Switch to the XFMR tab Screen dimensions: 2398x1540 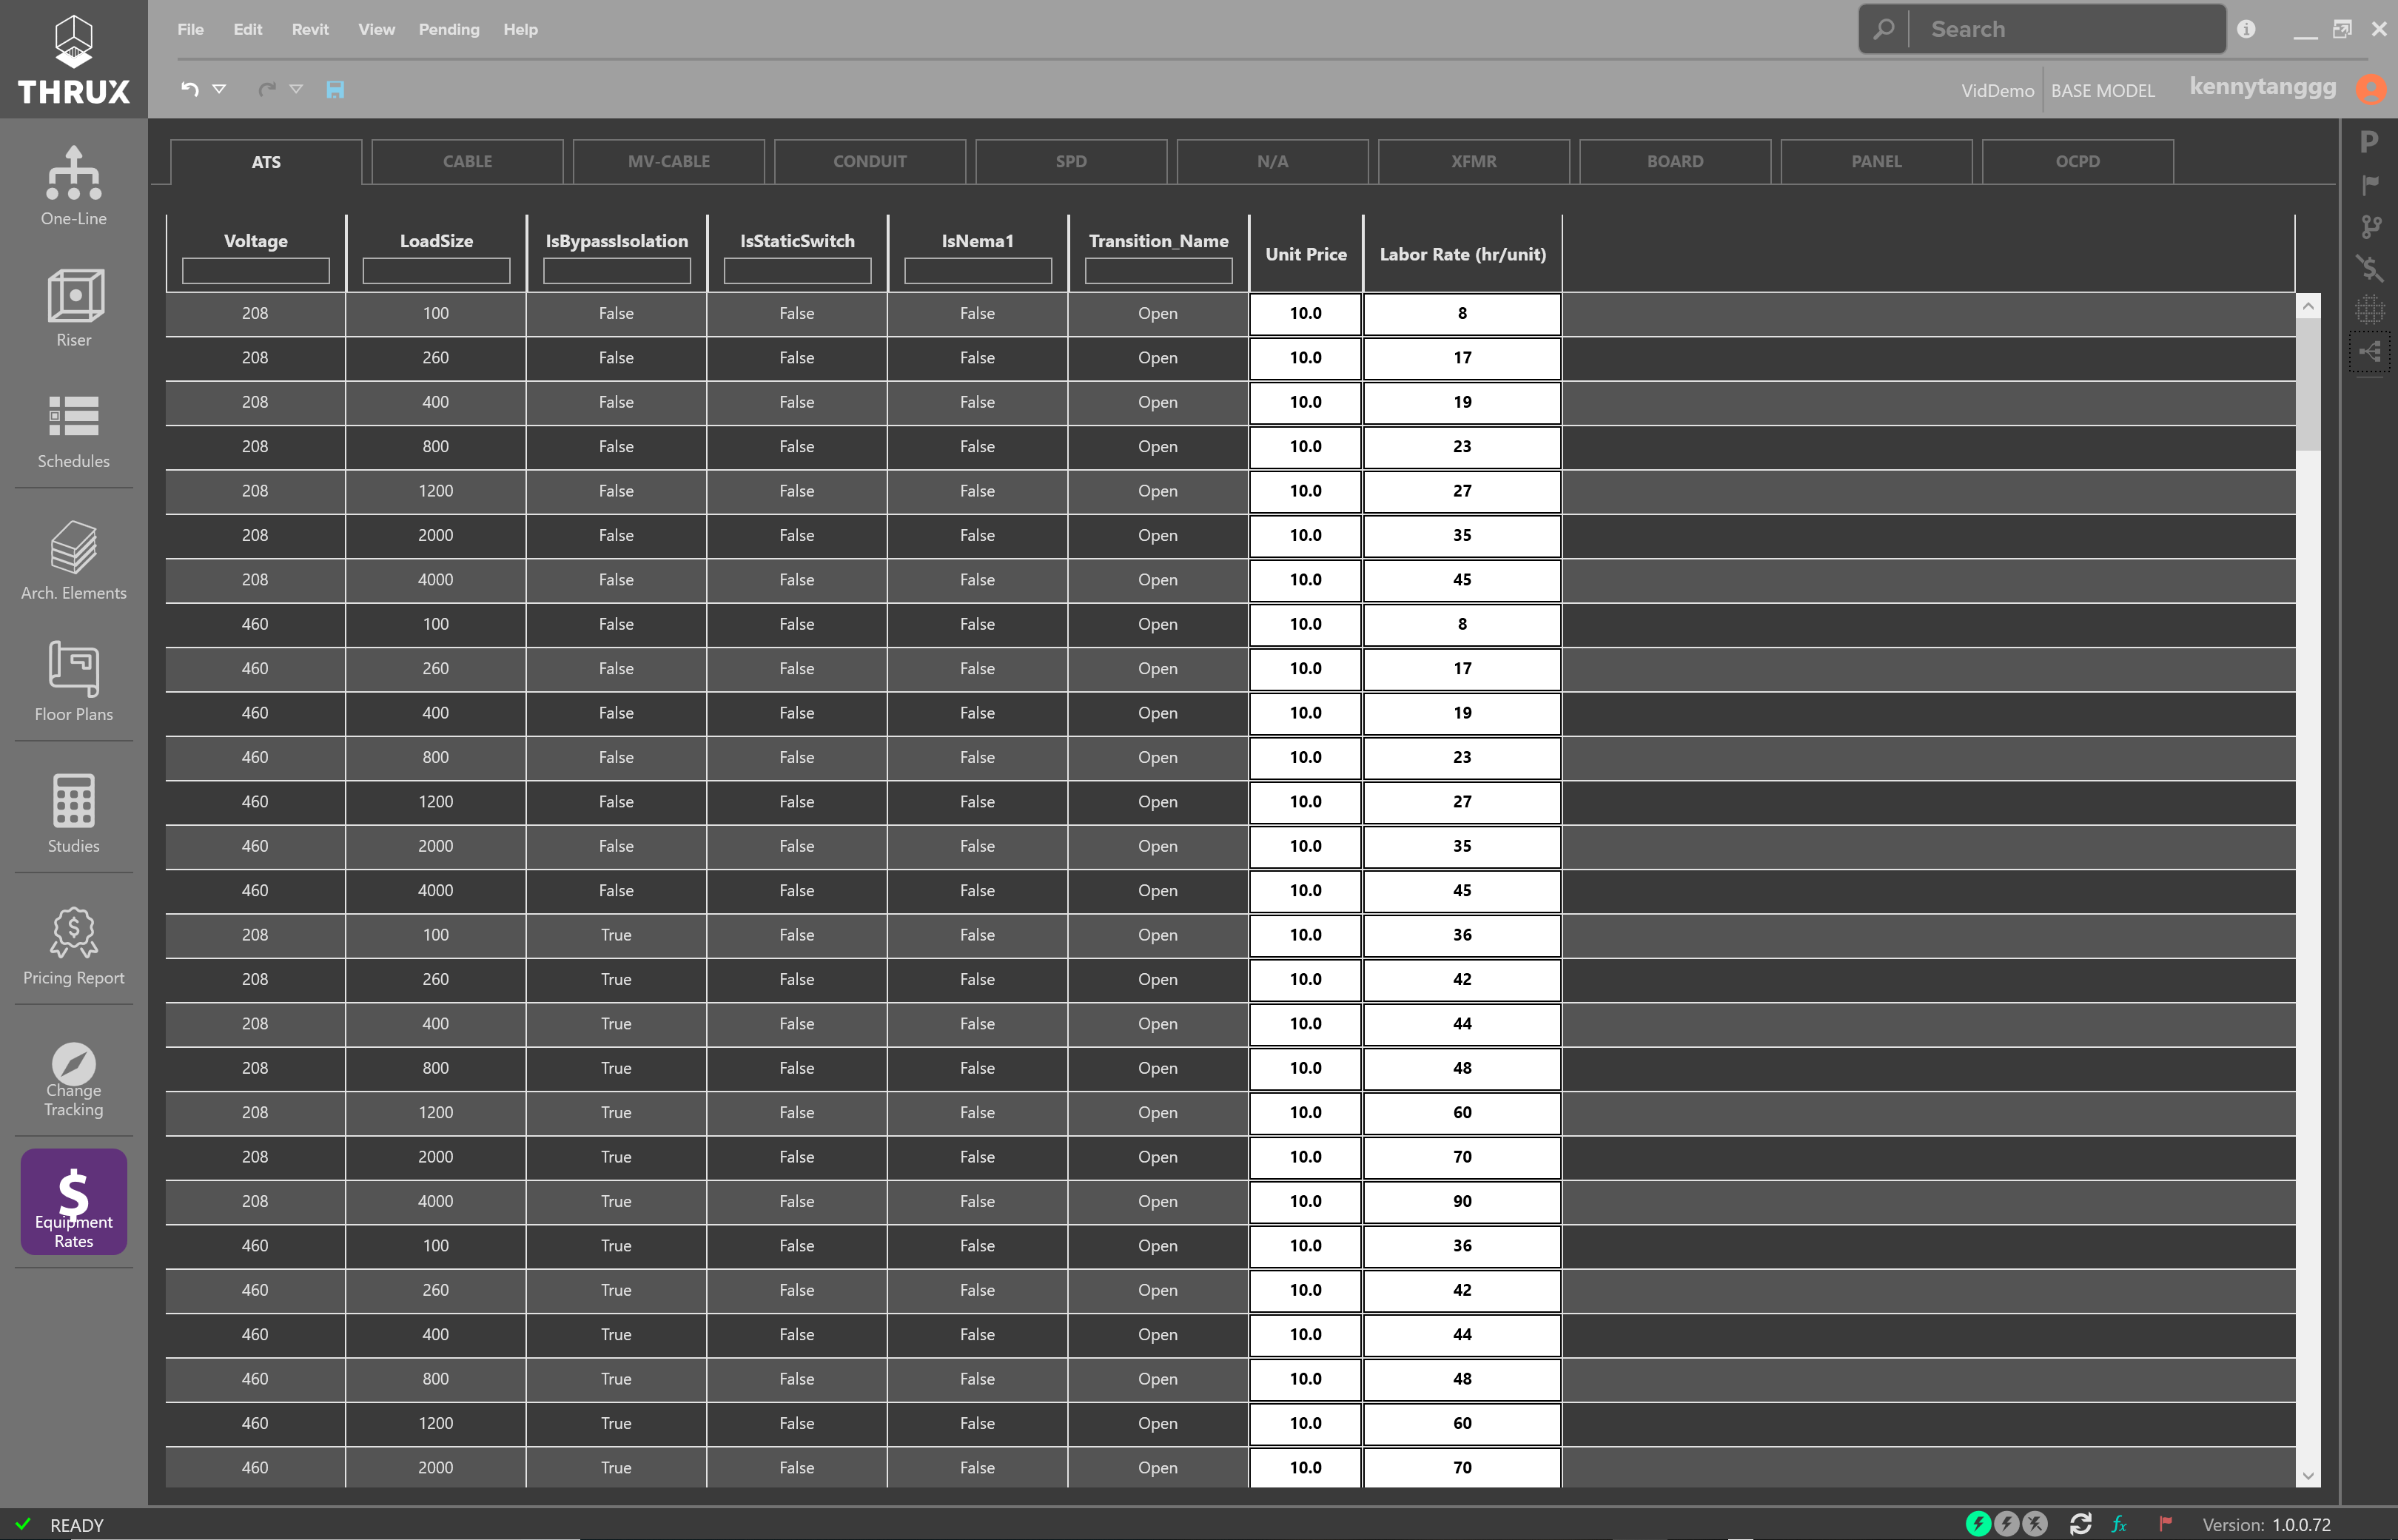tap(1473, 161)
